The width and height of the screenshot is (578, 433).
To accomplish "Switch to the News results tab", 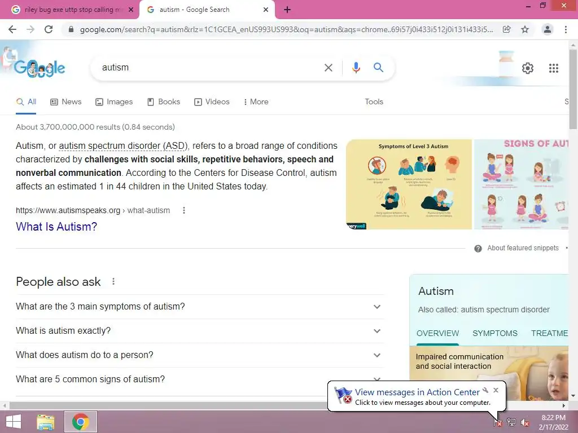I will click(66, 101).
